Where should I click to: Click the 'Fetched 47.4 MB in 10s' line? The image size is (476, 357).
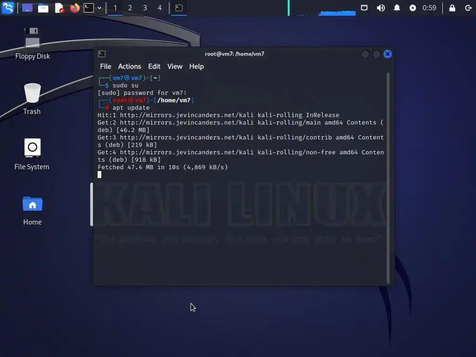pyautogui.click(x=163, y=167)
